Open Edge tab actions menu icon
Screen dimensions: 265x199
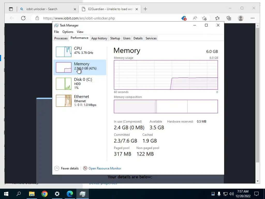pyautogui.click(x=11, y=9)
